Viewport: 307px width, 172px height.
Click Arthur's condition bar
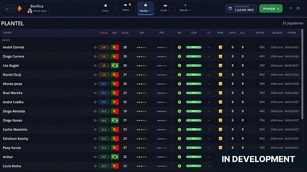point(194,157)
